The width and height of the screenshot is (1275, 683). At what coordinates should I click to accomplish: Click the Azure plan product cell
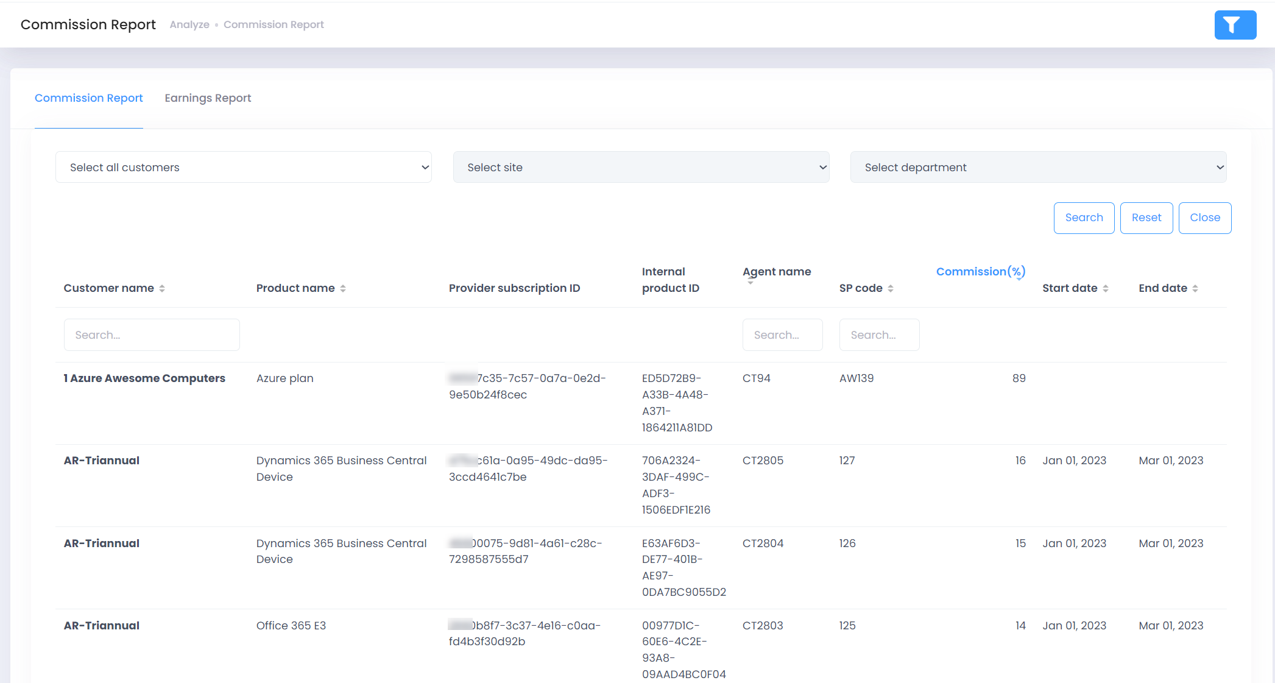(285, 378)
